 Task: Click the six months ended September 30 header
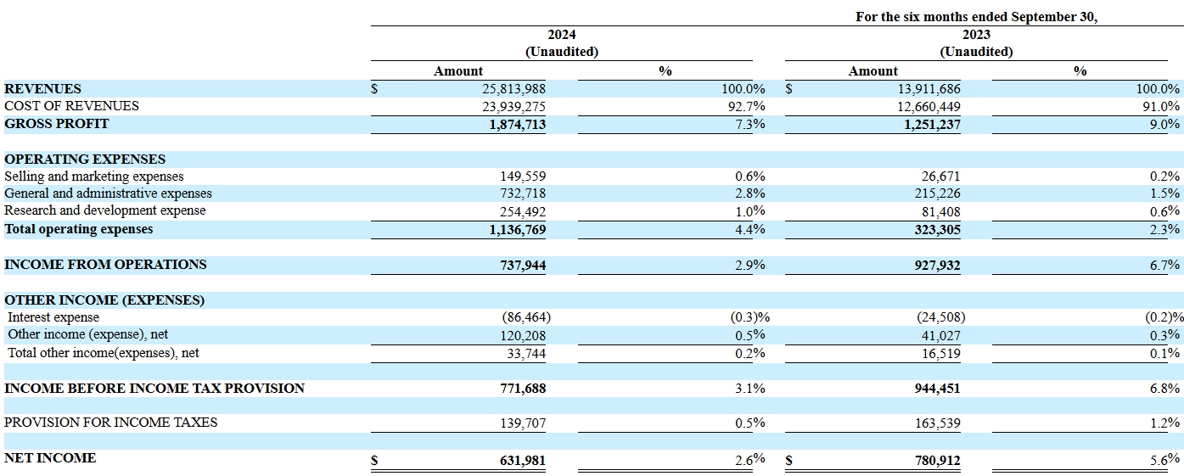(976, 17)
